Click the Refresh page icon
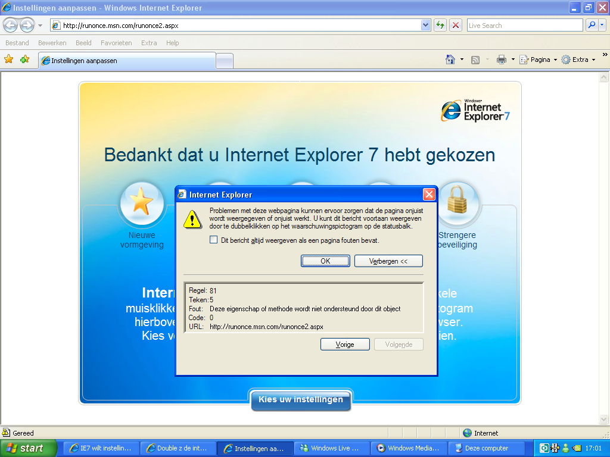This screenshot has height=457, width=610. click(x=440, y=25)
